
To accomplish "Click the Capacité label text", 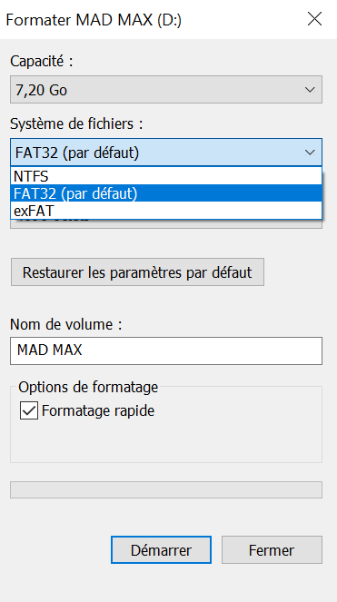I will (x=42, y=61).
